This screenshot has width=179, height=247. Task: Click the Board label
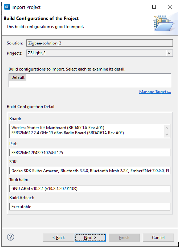coord(15,119)
